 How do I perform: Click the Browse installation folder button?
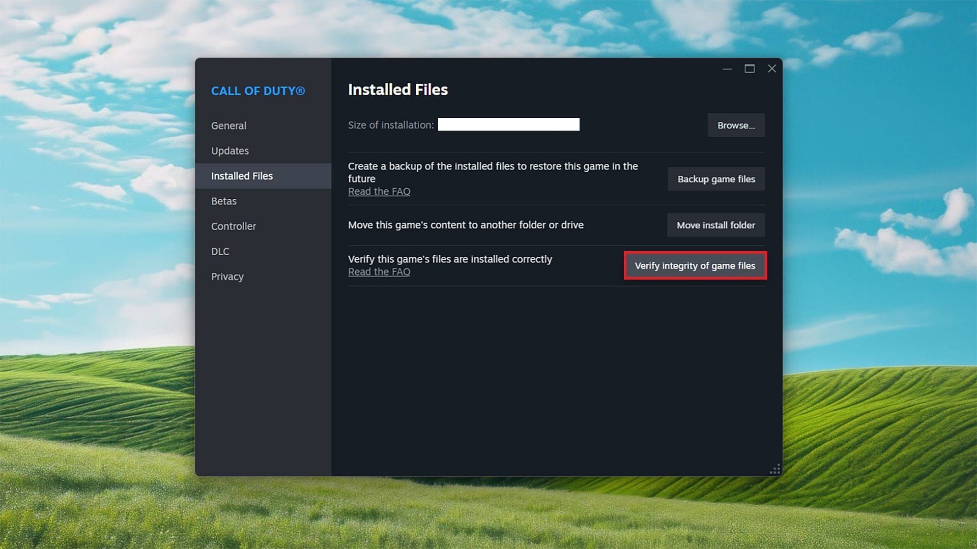pyautogui.click(x=736, y=125)
